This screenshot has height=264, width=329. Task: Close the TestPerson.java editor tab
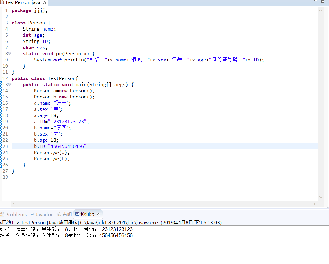pos(44,2)
